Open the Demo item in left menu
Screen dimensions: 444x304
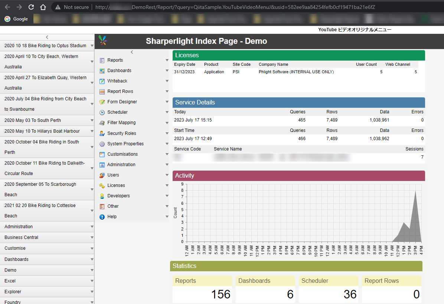(x=10, y=270)
